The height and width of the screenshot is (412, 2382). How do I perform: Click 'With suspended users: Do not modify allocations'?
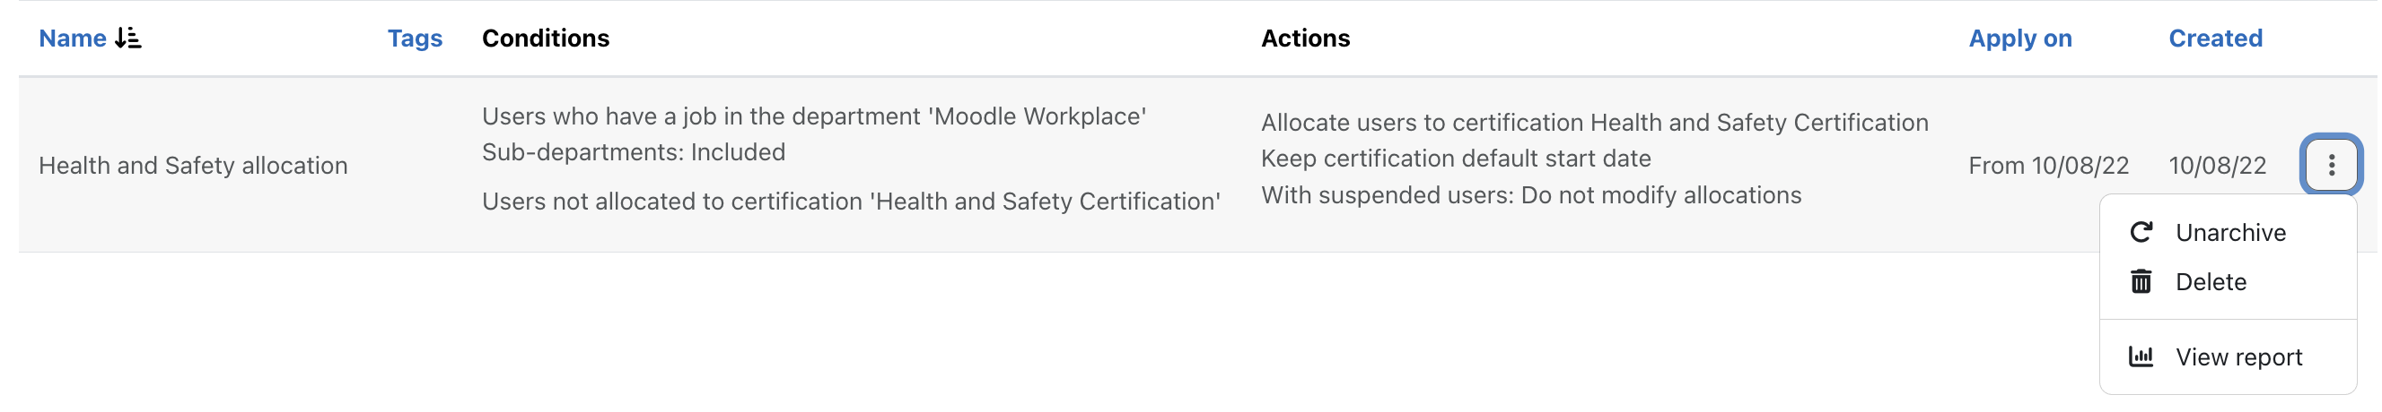(1530, 195)
